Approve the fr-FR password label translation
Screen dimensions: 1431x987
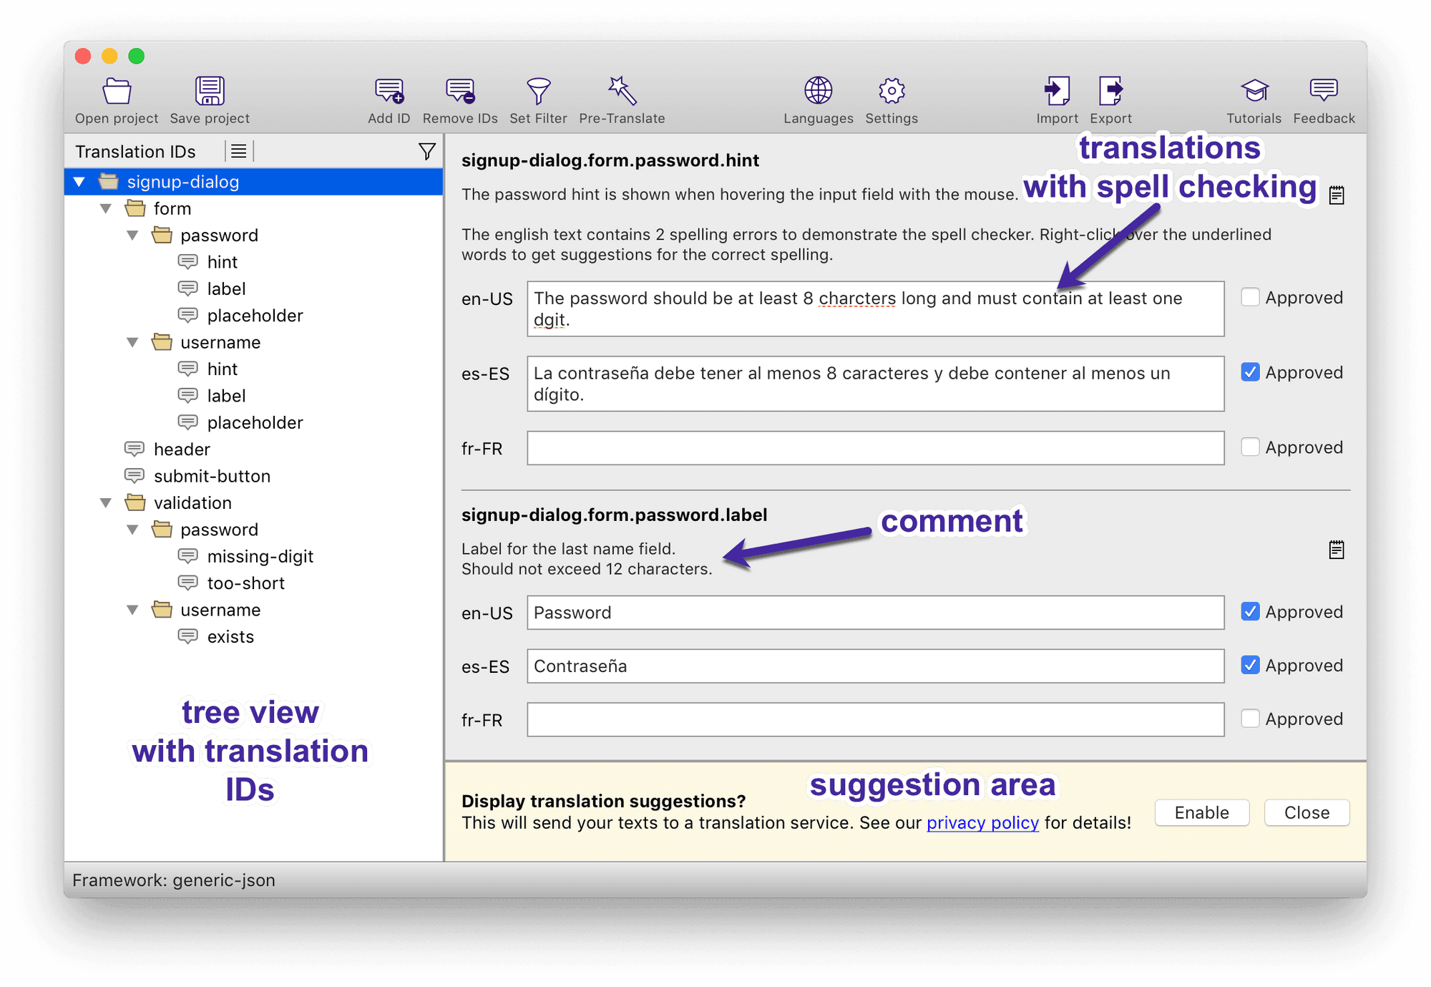tap(1251, 719)
